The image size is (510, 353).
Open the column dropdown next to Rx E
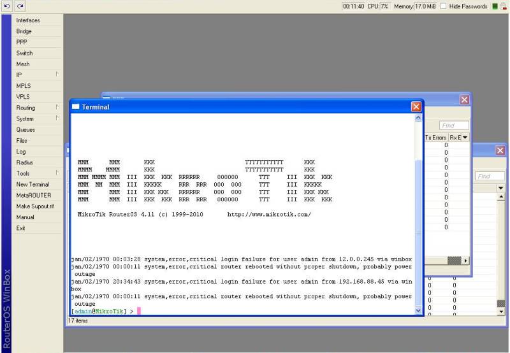[x=465, y=138]
